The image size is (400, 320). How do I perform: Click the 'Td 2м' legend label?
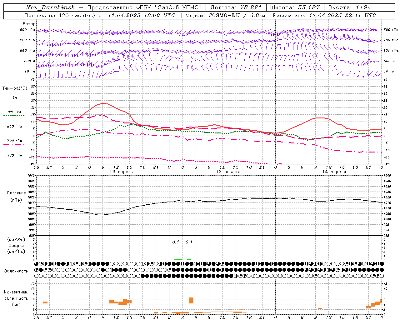pos(15,112)
